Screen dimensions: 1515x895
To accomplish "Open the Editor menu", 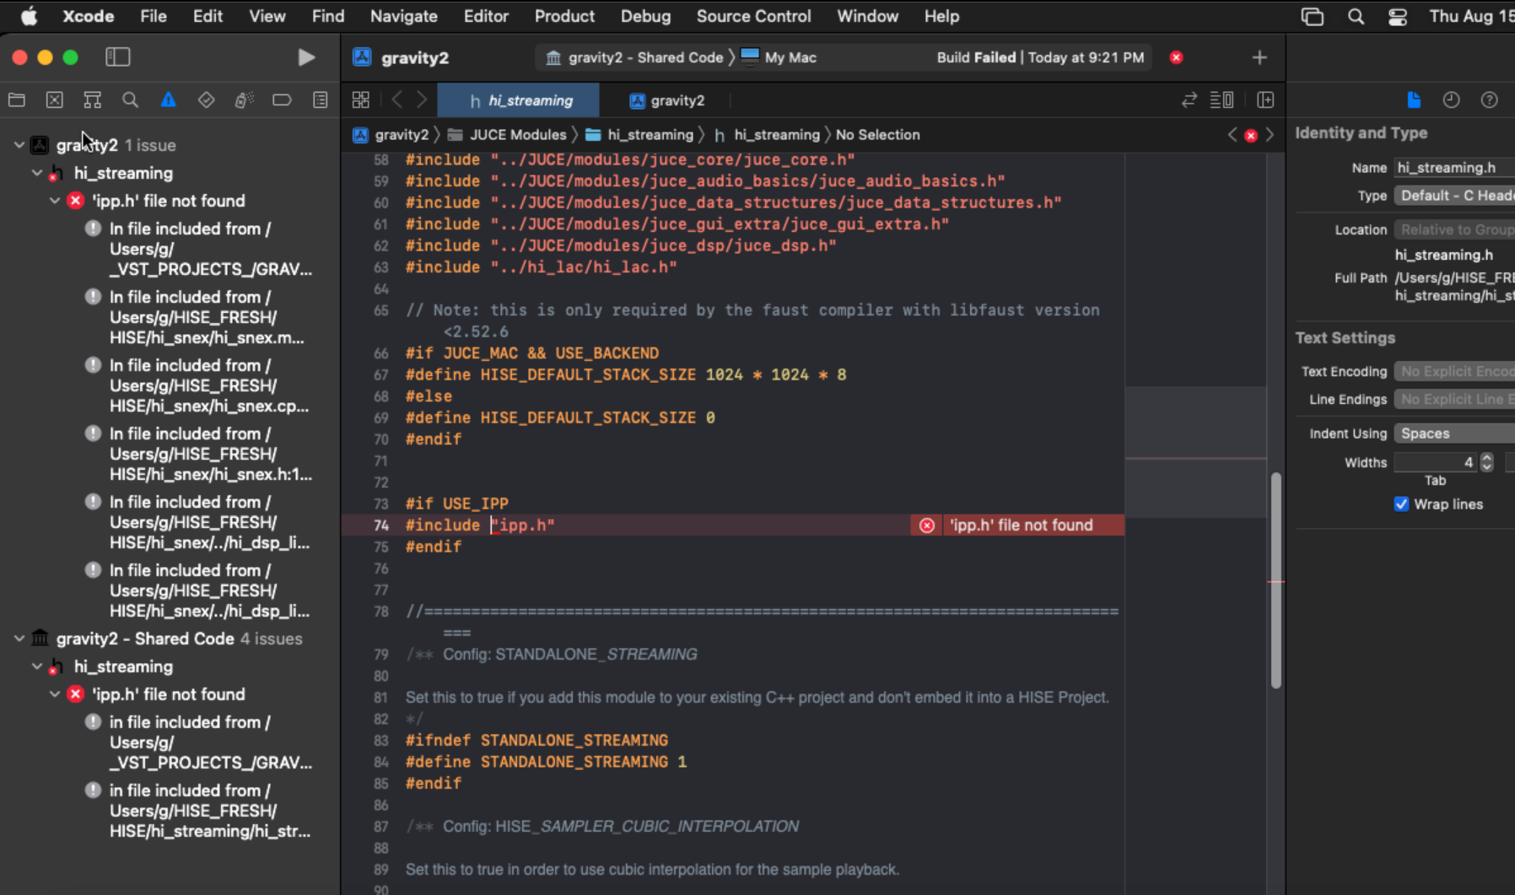I will pyautogui.click(x=486, y=16).
